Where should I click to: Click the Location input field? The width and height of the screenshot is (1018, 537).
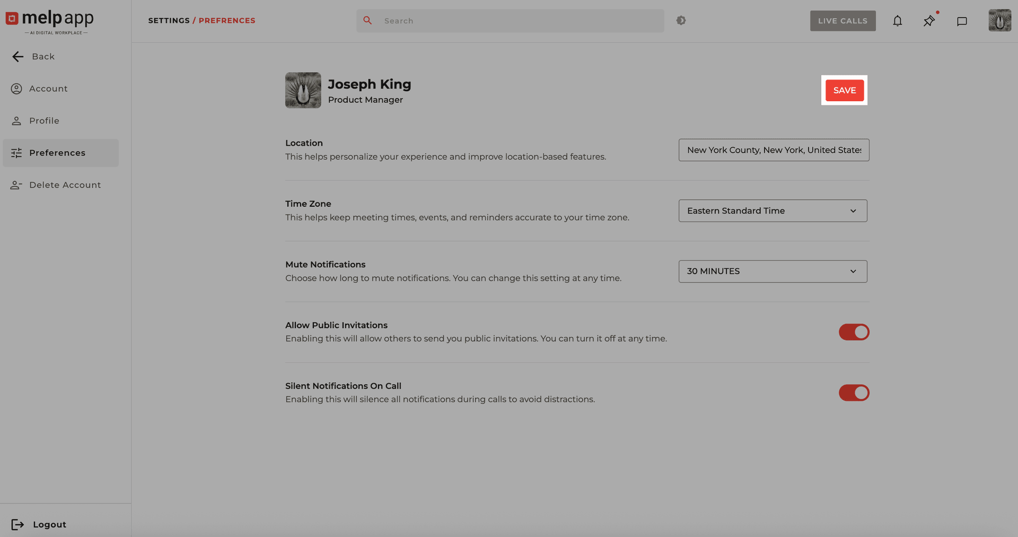(x=774, y=150)
